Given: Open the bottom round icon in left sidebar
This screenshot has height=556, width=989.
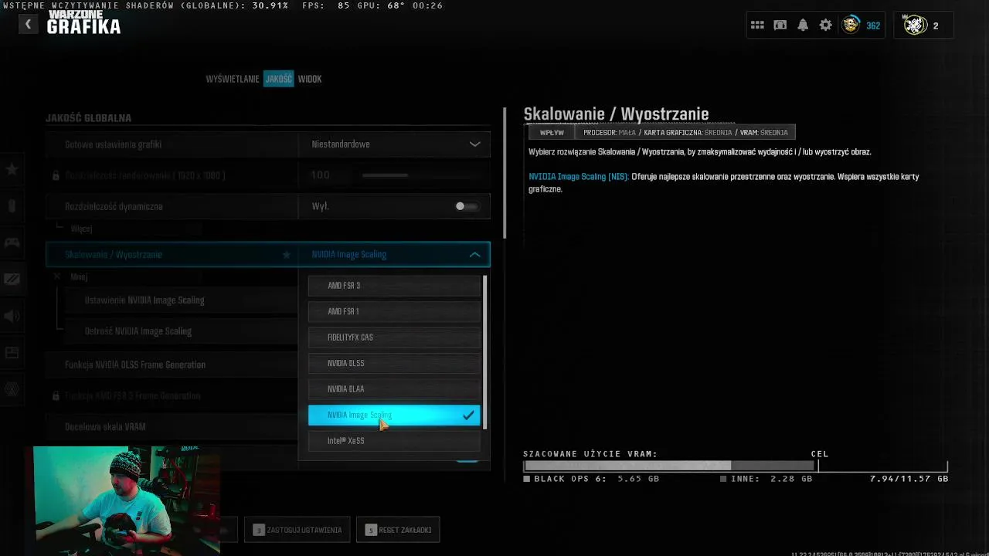Looking at the screenshot, I should click(x=12, y=389).
